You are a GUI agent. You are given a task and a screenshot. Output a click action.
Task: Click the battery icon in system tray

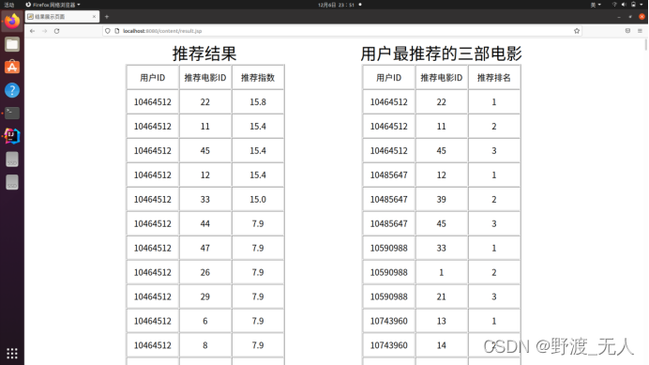633,5
